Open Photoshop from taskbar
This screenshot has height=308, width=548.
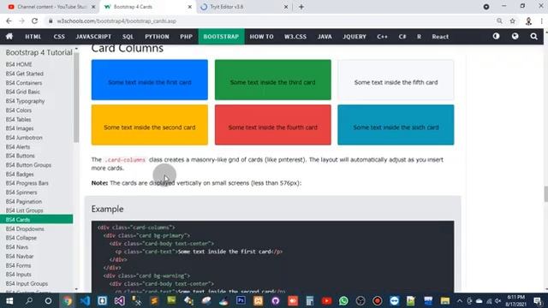click(x=241, y=300)
